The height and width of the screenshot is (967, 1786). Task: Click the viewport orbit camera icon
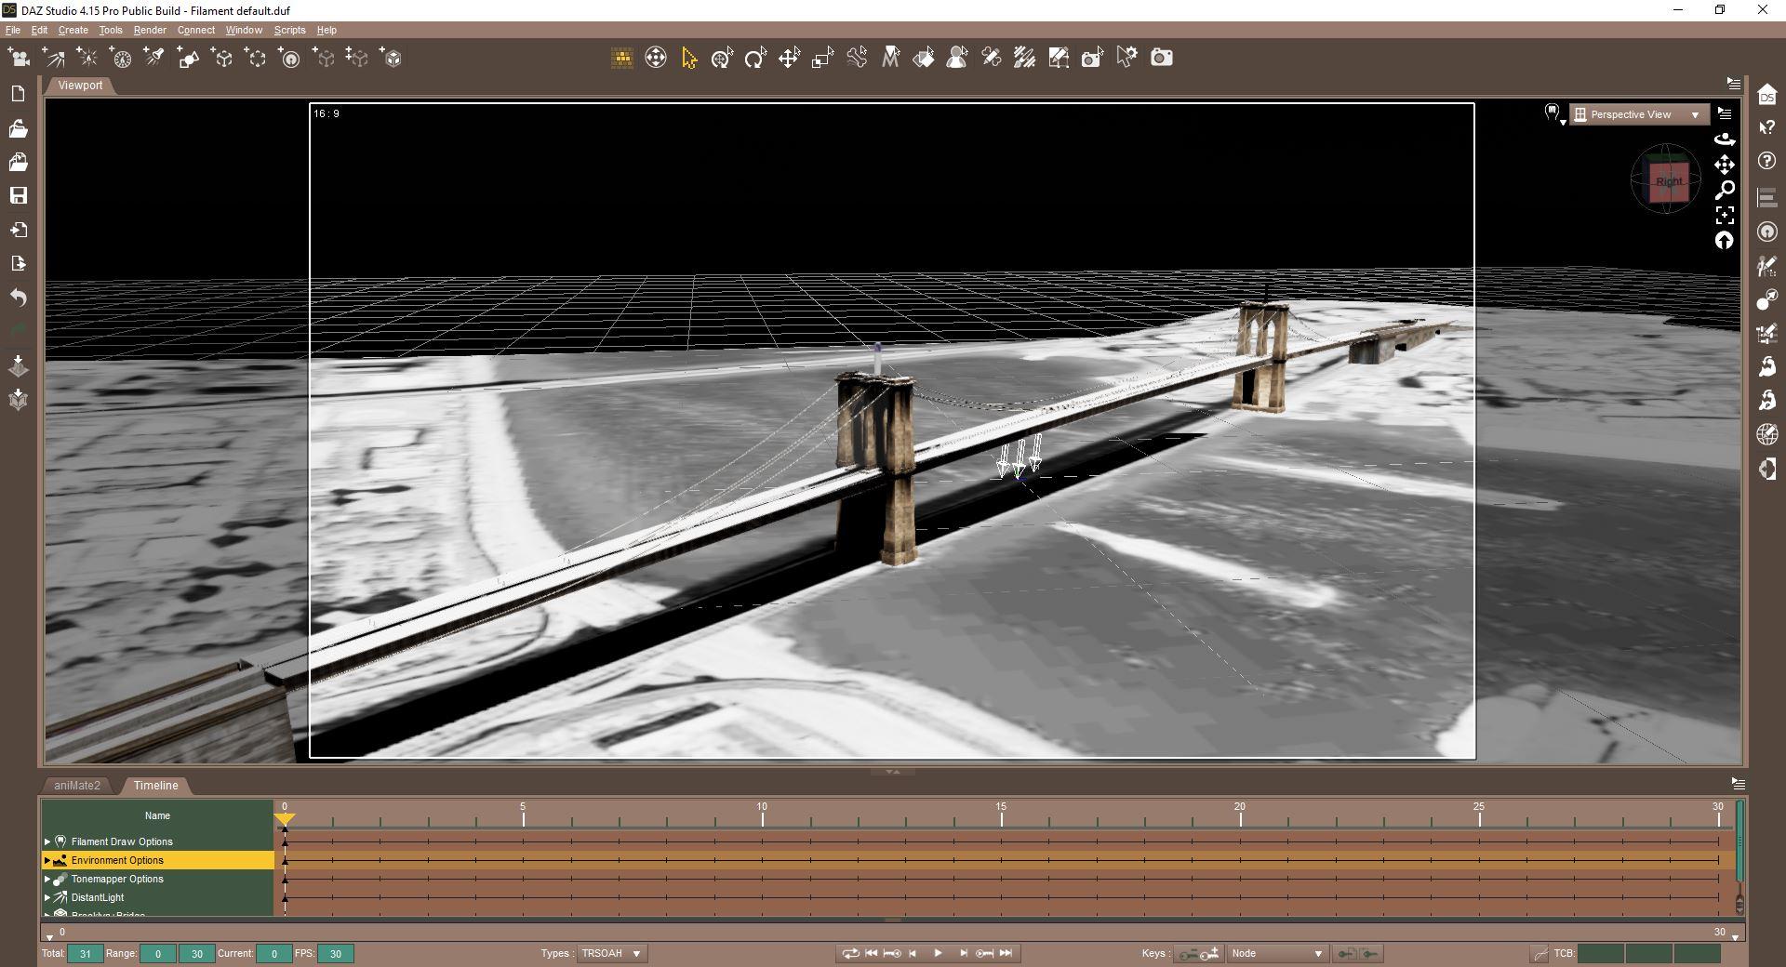pyautogui.click(x=1725, y=139)
